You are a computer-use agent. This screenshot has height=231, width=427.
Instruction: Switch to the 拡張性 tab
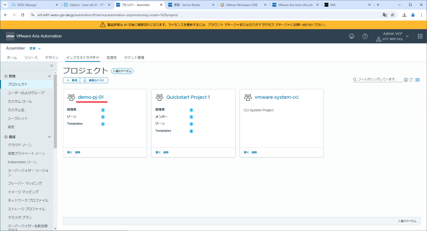pyautogui.click(x=112, y=57)
